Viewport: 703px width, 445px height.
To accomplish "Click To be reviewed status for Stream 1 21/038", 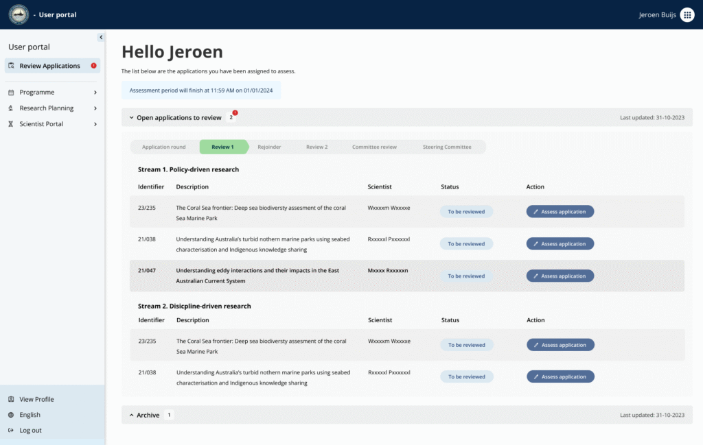I will click(466, 244).
